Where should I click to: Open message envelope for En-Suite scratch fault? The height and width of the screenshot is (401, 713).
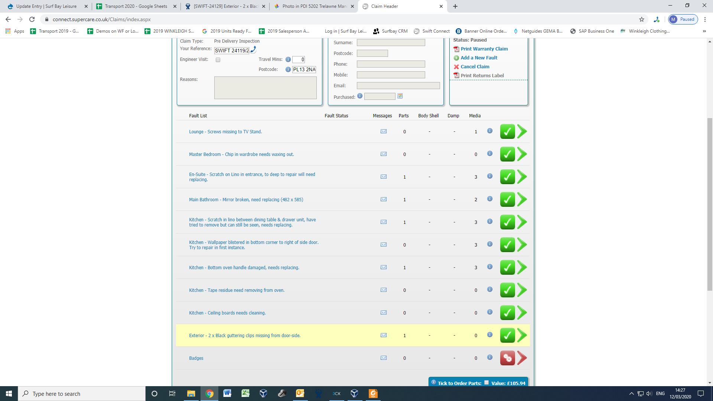[384, 177]
